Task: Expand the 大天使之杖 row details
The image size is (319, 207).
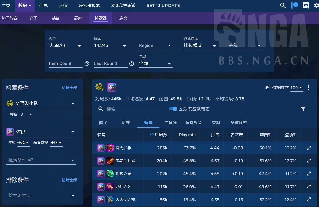Action: [309, 199]
